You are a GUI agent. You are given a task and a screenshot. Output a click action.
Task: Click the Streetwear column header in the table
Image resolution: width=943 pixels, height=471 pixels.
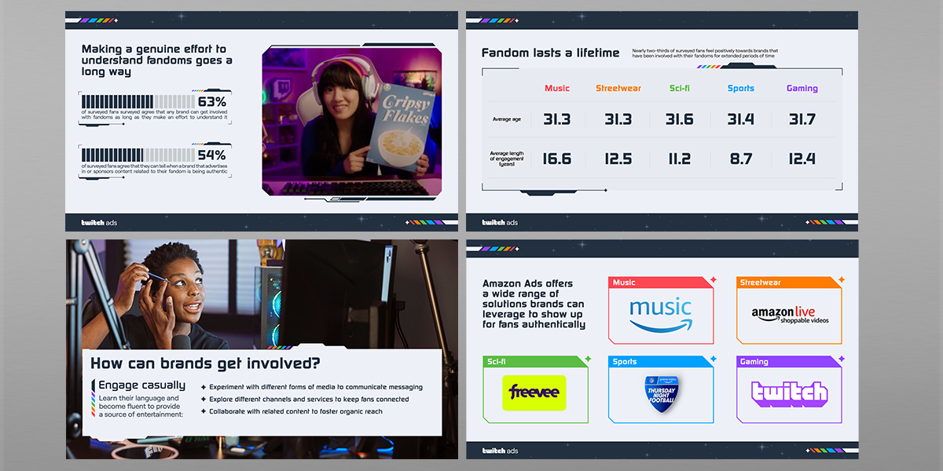(x=618, y=89)
